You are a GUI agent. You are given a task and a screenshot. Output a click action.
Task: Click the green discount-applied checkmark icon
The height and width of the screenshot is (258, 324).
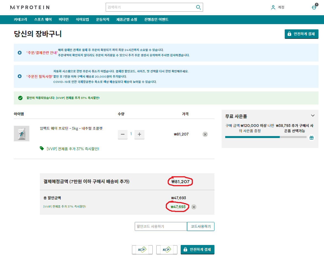[x=20, y=98]
